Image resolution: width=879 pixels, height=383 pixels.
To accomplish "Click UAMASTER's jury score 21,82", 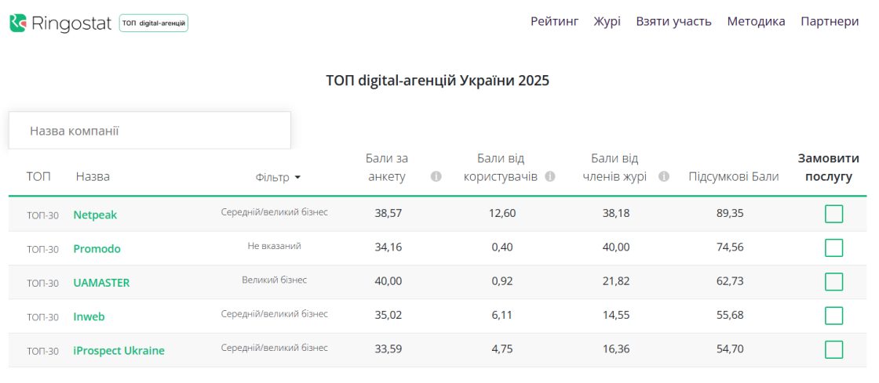I will 615,281.
